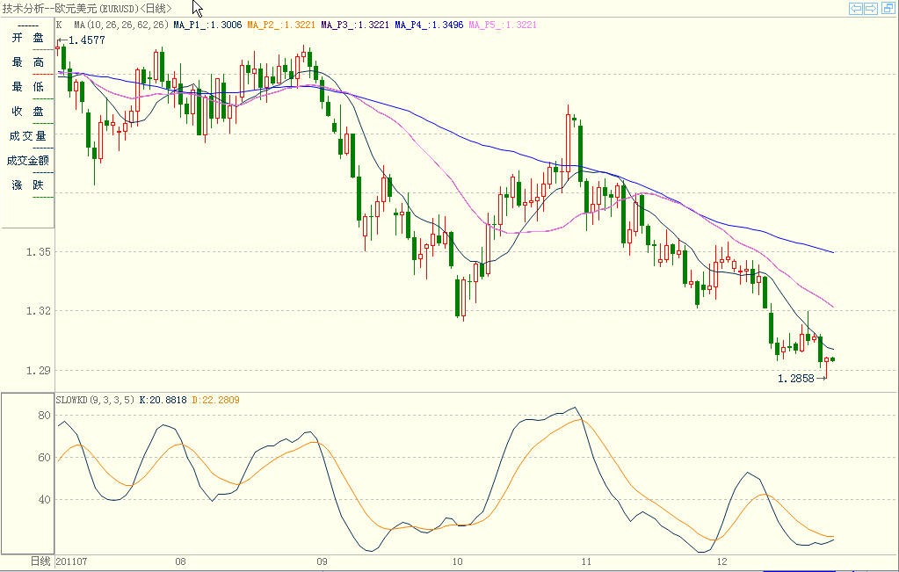Click the orange D:22.2809 value
The width and height of the screenshot is (899, 572).
[215, 400]
